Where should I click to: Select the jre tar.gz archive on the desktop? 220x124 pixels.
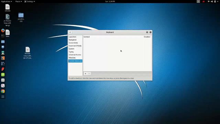tap(8, 20)
